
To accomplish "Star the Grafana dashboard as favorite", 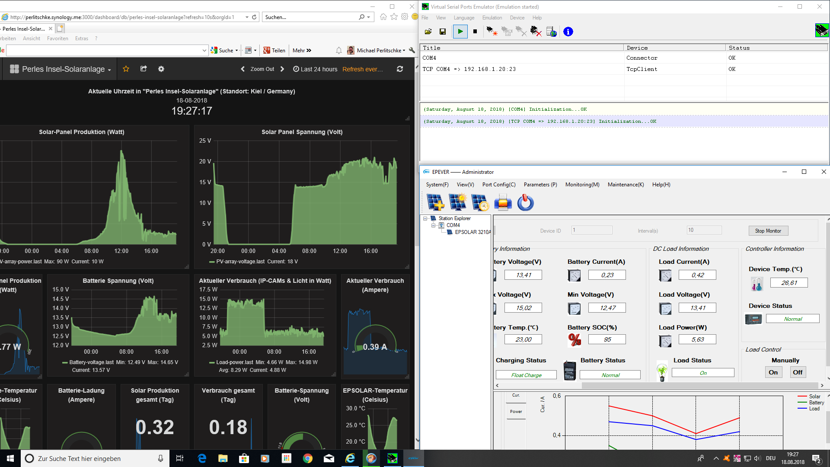I will click(126, 69).
